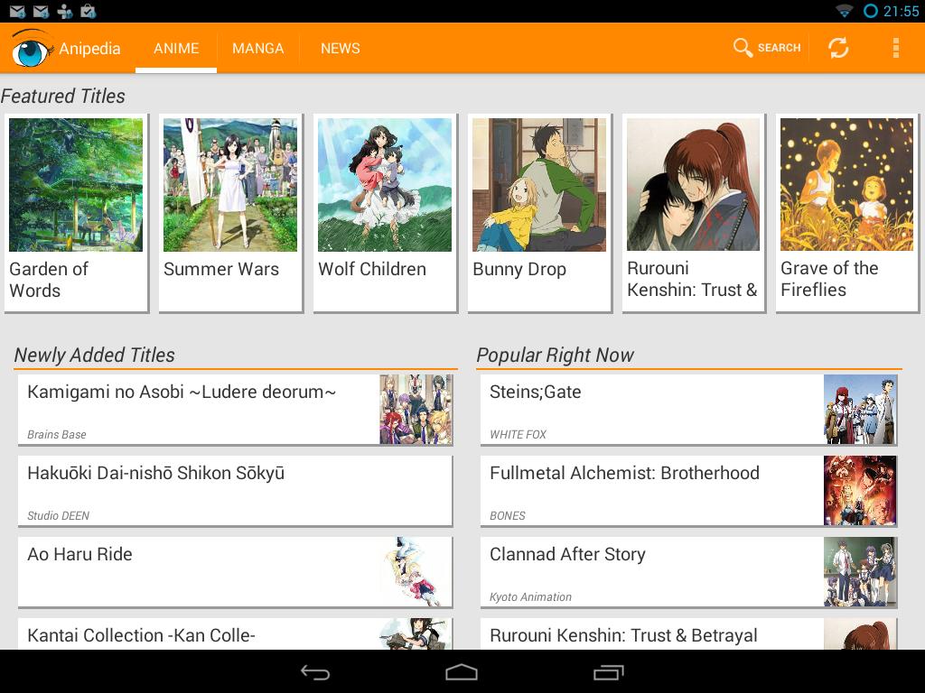Tap the Kantai Collection thumbnail image
The height and width of the screenshot is (693, 925).
pyautogui.click(x=416, y=634)
